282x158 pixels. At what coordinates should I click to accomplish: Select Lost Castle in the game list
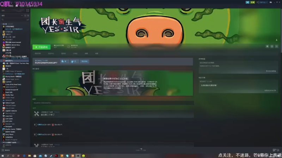pyautogui.click(x=9, y=119)
